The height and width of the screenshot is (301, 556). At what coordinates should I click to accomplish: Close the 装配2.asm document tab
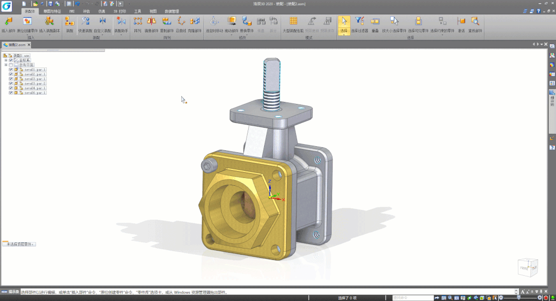[x=29, y=45]
